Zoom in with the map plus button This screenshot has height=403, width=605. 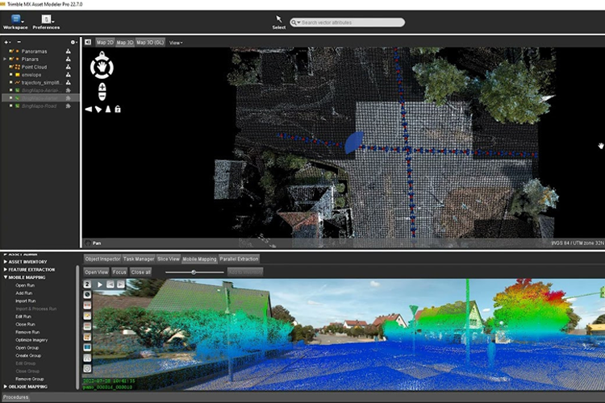point(102,87)
